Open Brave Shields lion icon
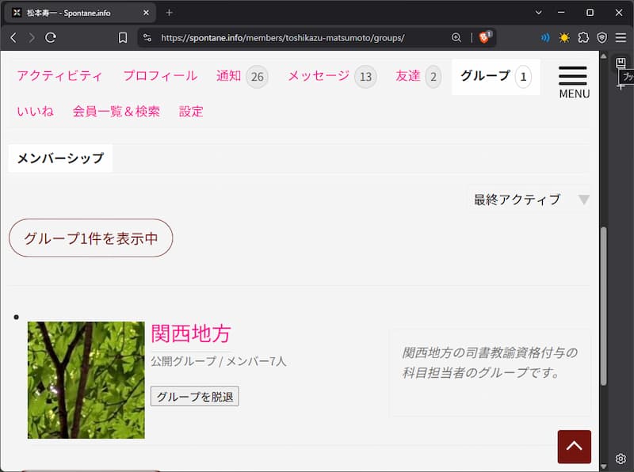Screen dimensions: 634x472 tap(484, 37)
